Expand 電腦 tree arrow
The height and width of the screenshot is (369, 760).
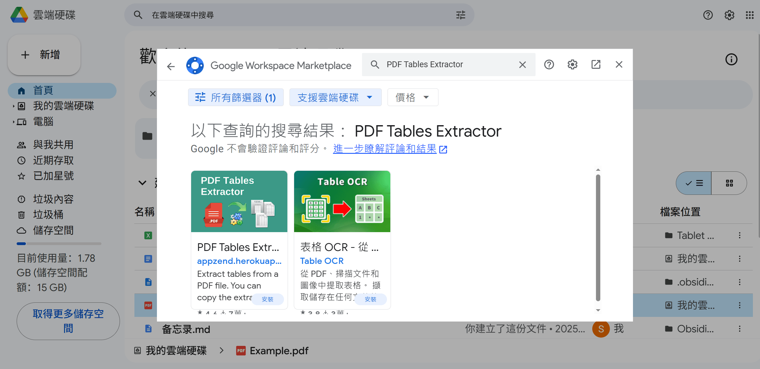13,122
